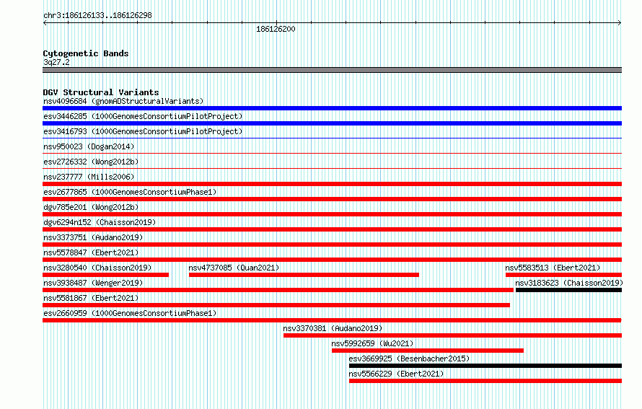Viewport: 642px width, 409px height.
Task: Open nsv5992659 (Wu2021) variant label
Action: click(373, 343)
